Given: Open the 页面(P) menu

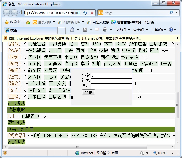Looking at the screenshot, I should pos(122,30).
